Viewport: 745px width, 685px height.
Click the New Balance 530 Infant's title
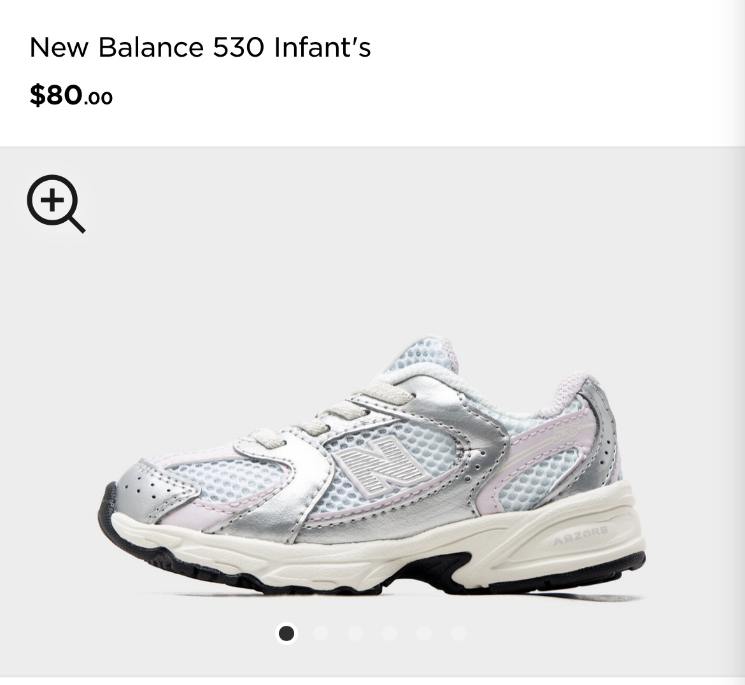coord(200,47)
